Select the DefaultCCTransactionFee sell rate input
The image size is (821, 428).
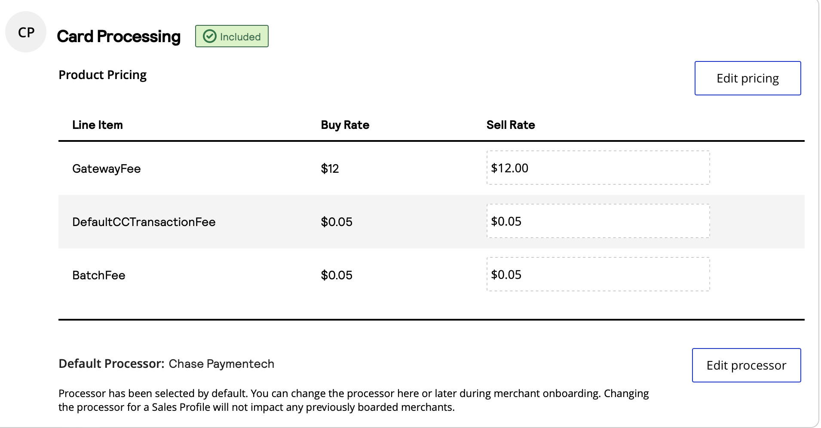pos(597,221)
